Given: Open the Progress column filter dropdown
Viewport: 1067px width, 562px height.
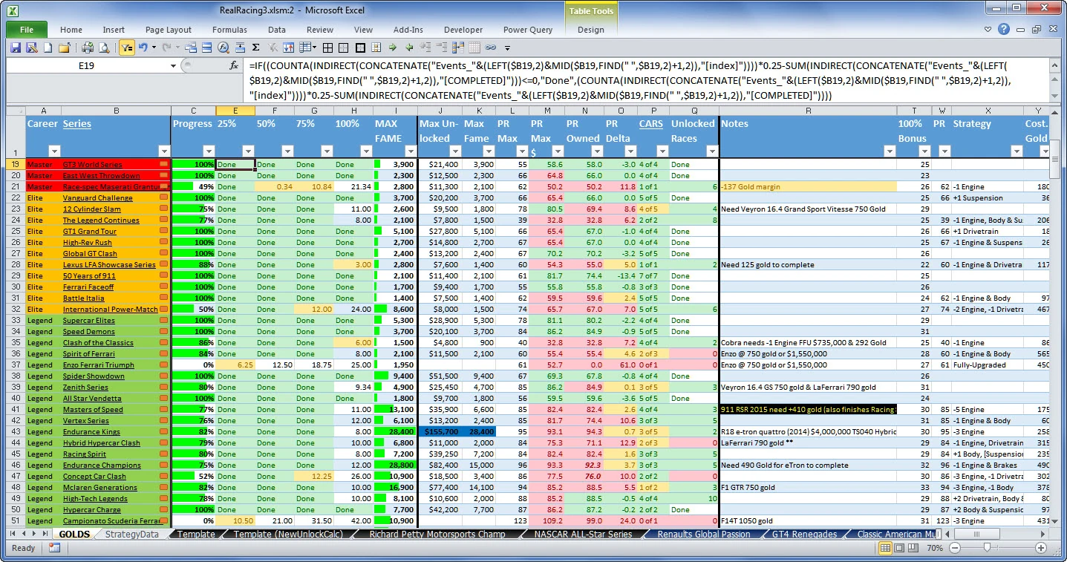Looking at the screenshot, I should click(209, 151).
